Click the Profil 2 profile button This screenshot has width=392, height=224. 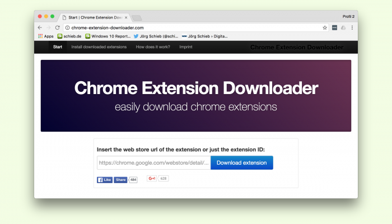[348, 16]
